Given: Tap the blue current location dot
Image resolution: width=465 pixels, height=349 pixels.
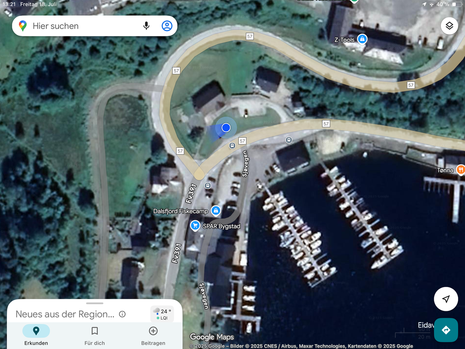Looking at the screenshot, I should (x=226, y=127).
